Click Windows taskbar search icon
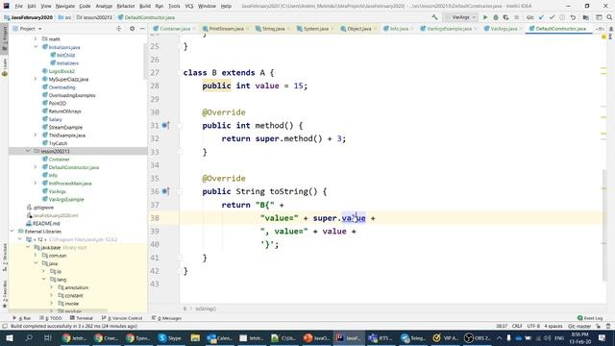Viewport: 615px width, 346px height. click(29, 337)
